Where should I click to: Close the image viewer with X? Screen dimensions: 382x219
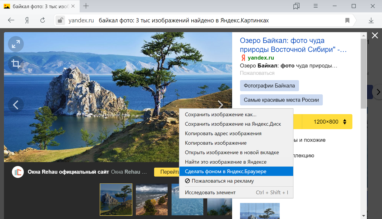coord(375,36)
